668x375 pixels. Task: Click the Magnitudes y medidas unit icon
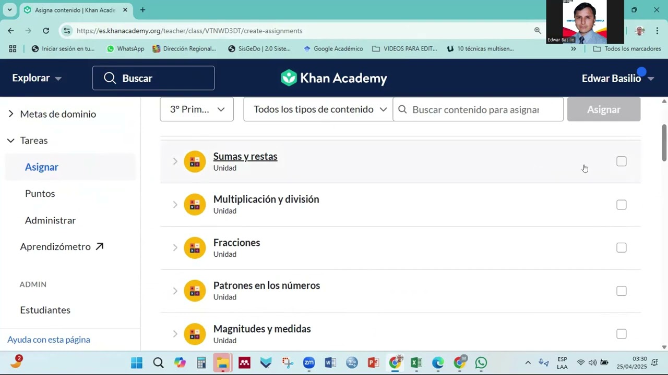195,334
